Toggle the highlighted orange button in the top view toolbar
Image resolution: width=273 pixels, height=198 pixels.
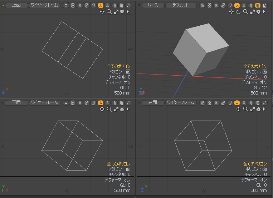[x=100, y=5]
